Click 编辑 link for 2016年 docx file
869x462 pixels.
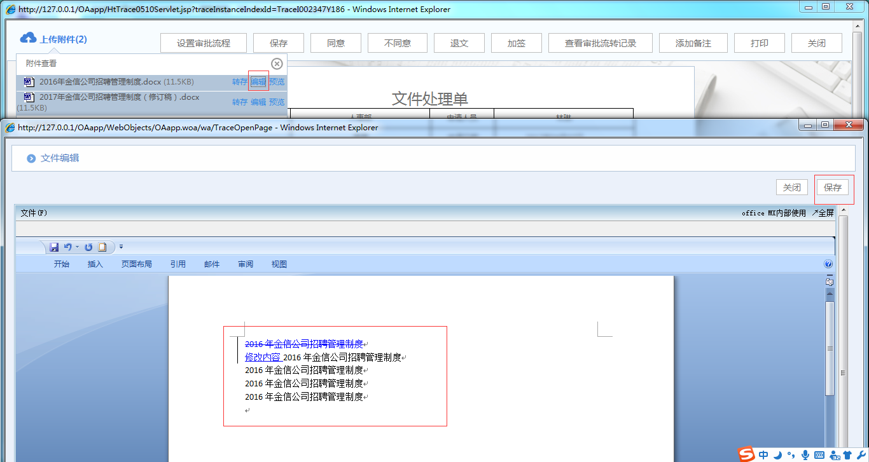pyautogui.click(x=258, y=82)
